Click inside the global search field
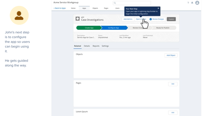Screen dimensions: 206x116 click(x=132, y=3)
